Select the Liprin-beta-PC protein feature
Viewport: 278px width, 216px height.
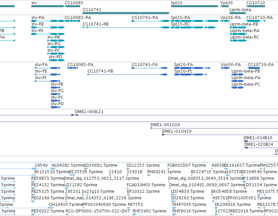237,88
